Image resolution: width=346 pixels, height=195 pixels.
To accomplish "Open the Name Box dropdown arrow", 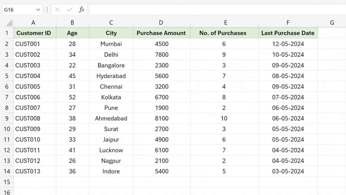I will click(38, 10).
